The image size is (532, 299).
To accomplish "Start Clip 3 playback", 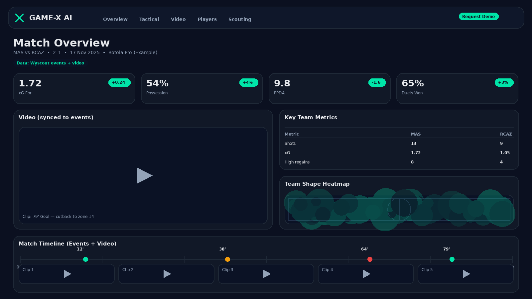I will click(267, 274).
